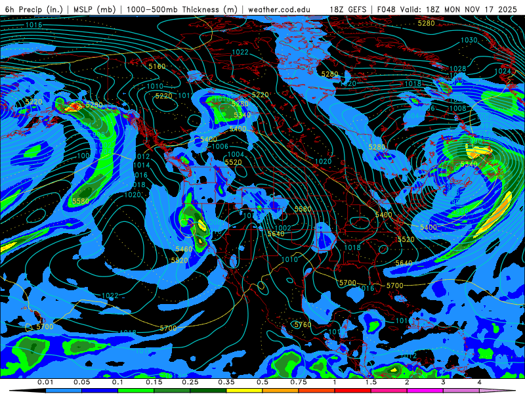Click the light orange 0.5 legend swatch
Image resolution: width=525 pixels, height=394 pixels.
click(281, 391)
